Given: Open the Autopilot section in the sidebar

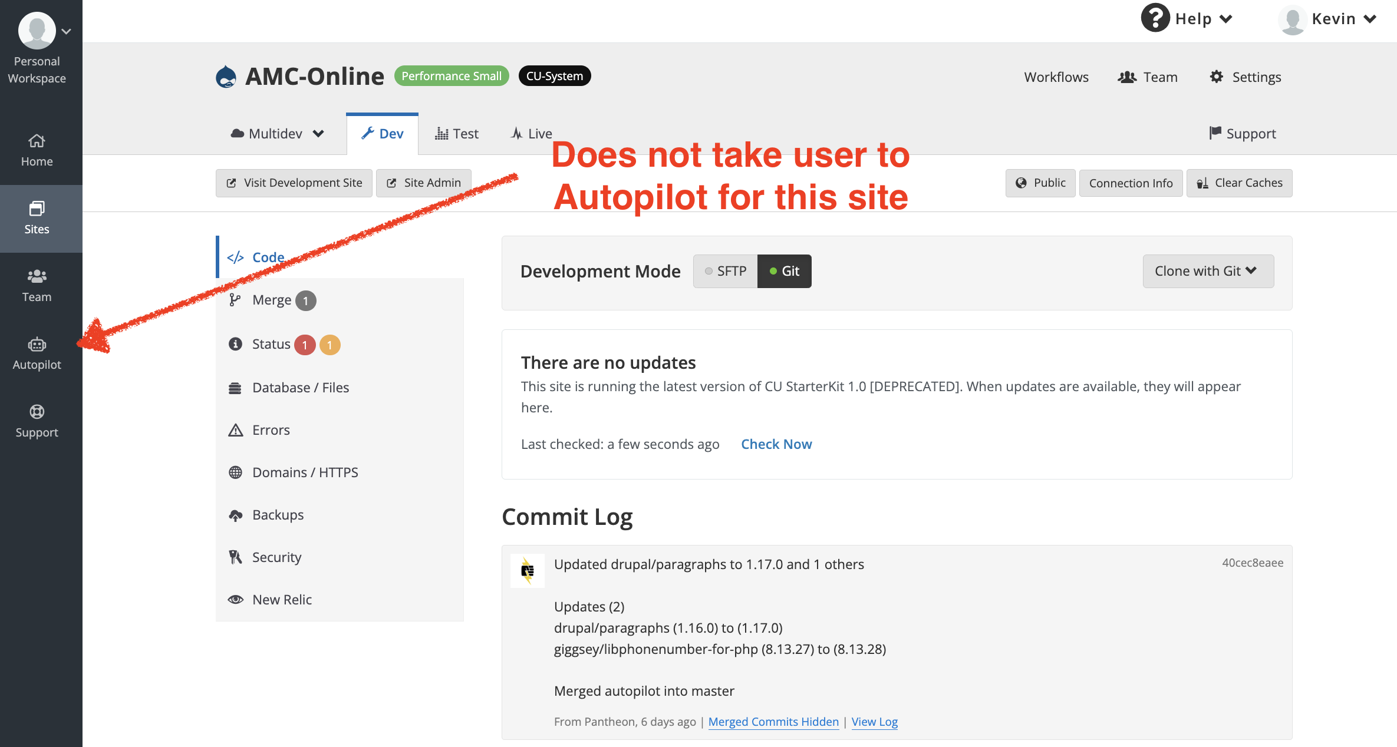Looking at the screenshot, I should coord(37,352).
